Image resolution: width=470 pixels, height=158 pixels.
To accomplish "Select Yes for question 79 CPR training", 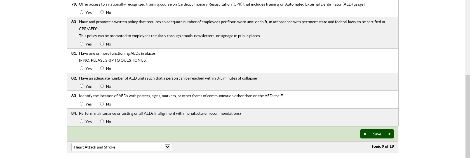I will (x=81, y=12).
